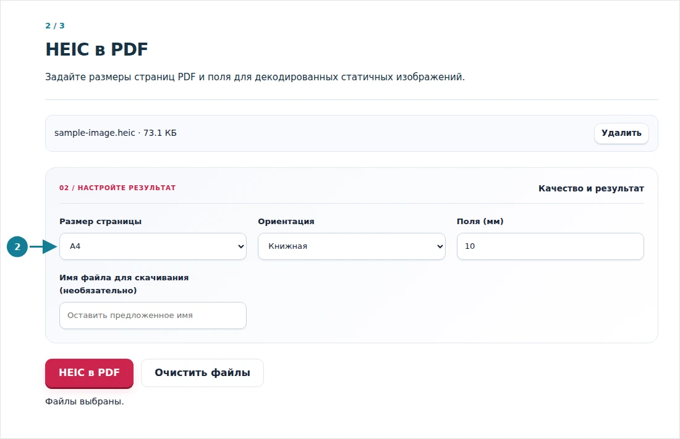
Task: Click the Размер страницы label
Action: pos(101,222)
